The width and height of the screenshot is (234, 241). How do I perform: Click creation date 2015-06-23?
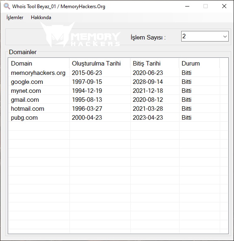pos(87,73)
